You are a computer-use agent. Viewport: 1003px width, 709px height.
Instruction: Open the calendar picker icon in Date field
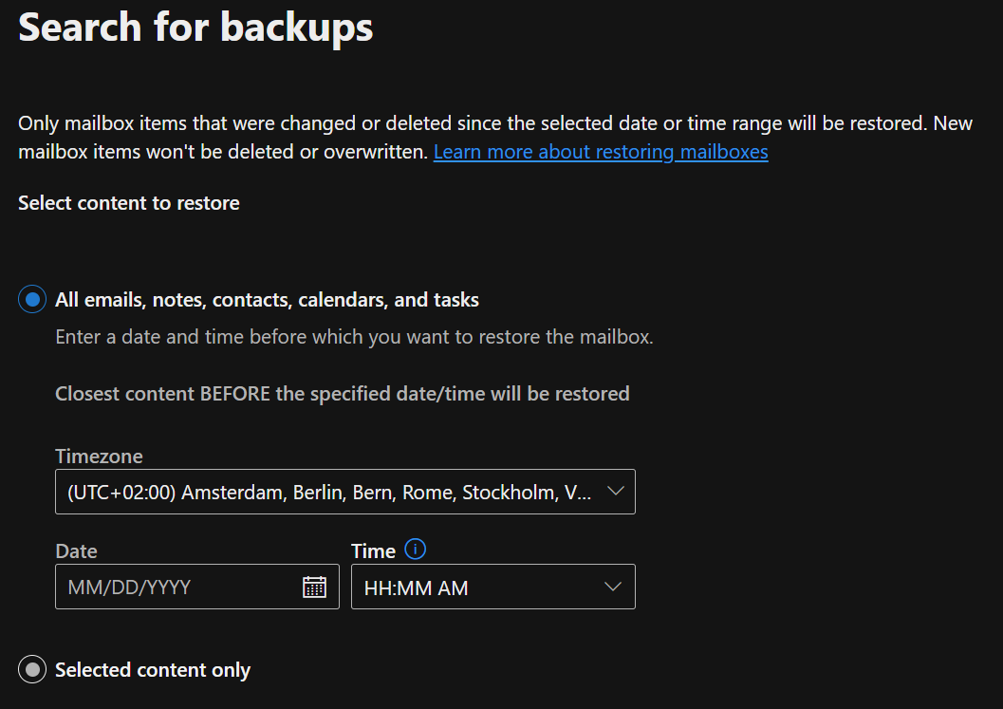[314, 587]
